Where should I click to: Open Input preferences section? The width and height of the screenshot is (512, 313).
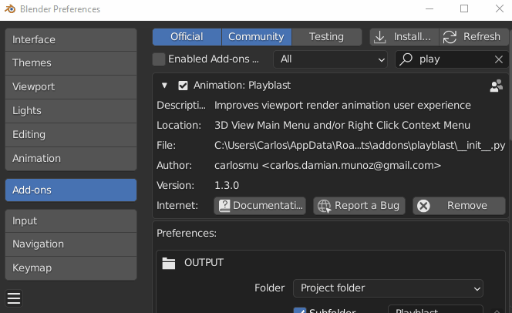pos(71,221)
